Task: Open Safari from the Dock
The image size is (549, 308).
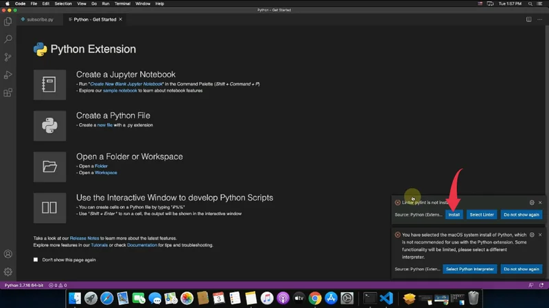Action: tap(108, 298)
